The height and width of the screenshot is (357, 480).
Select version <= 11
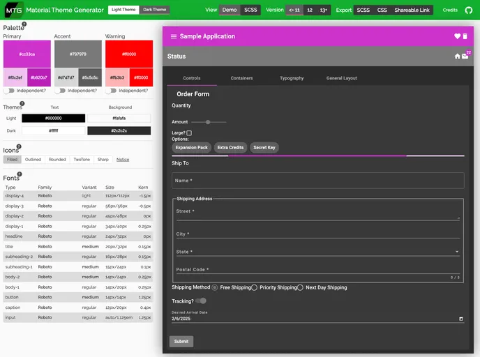(x=294, y=10)
